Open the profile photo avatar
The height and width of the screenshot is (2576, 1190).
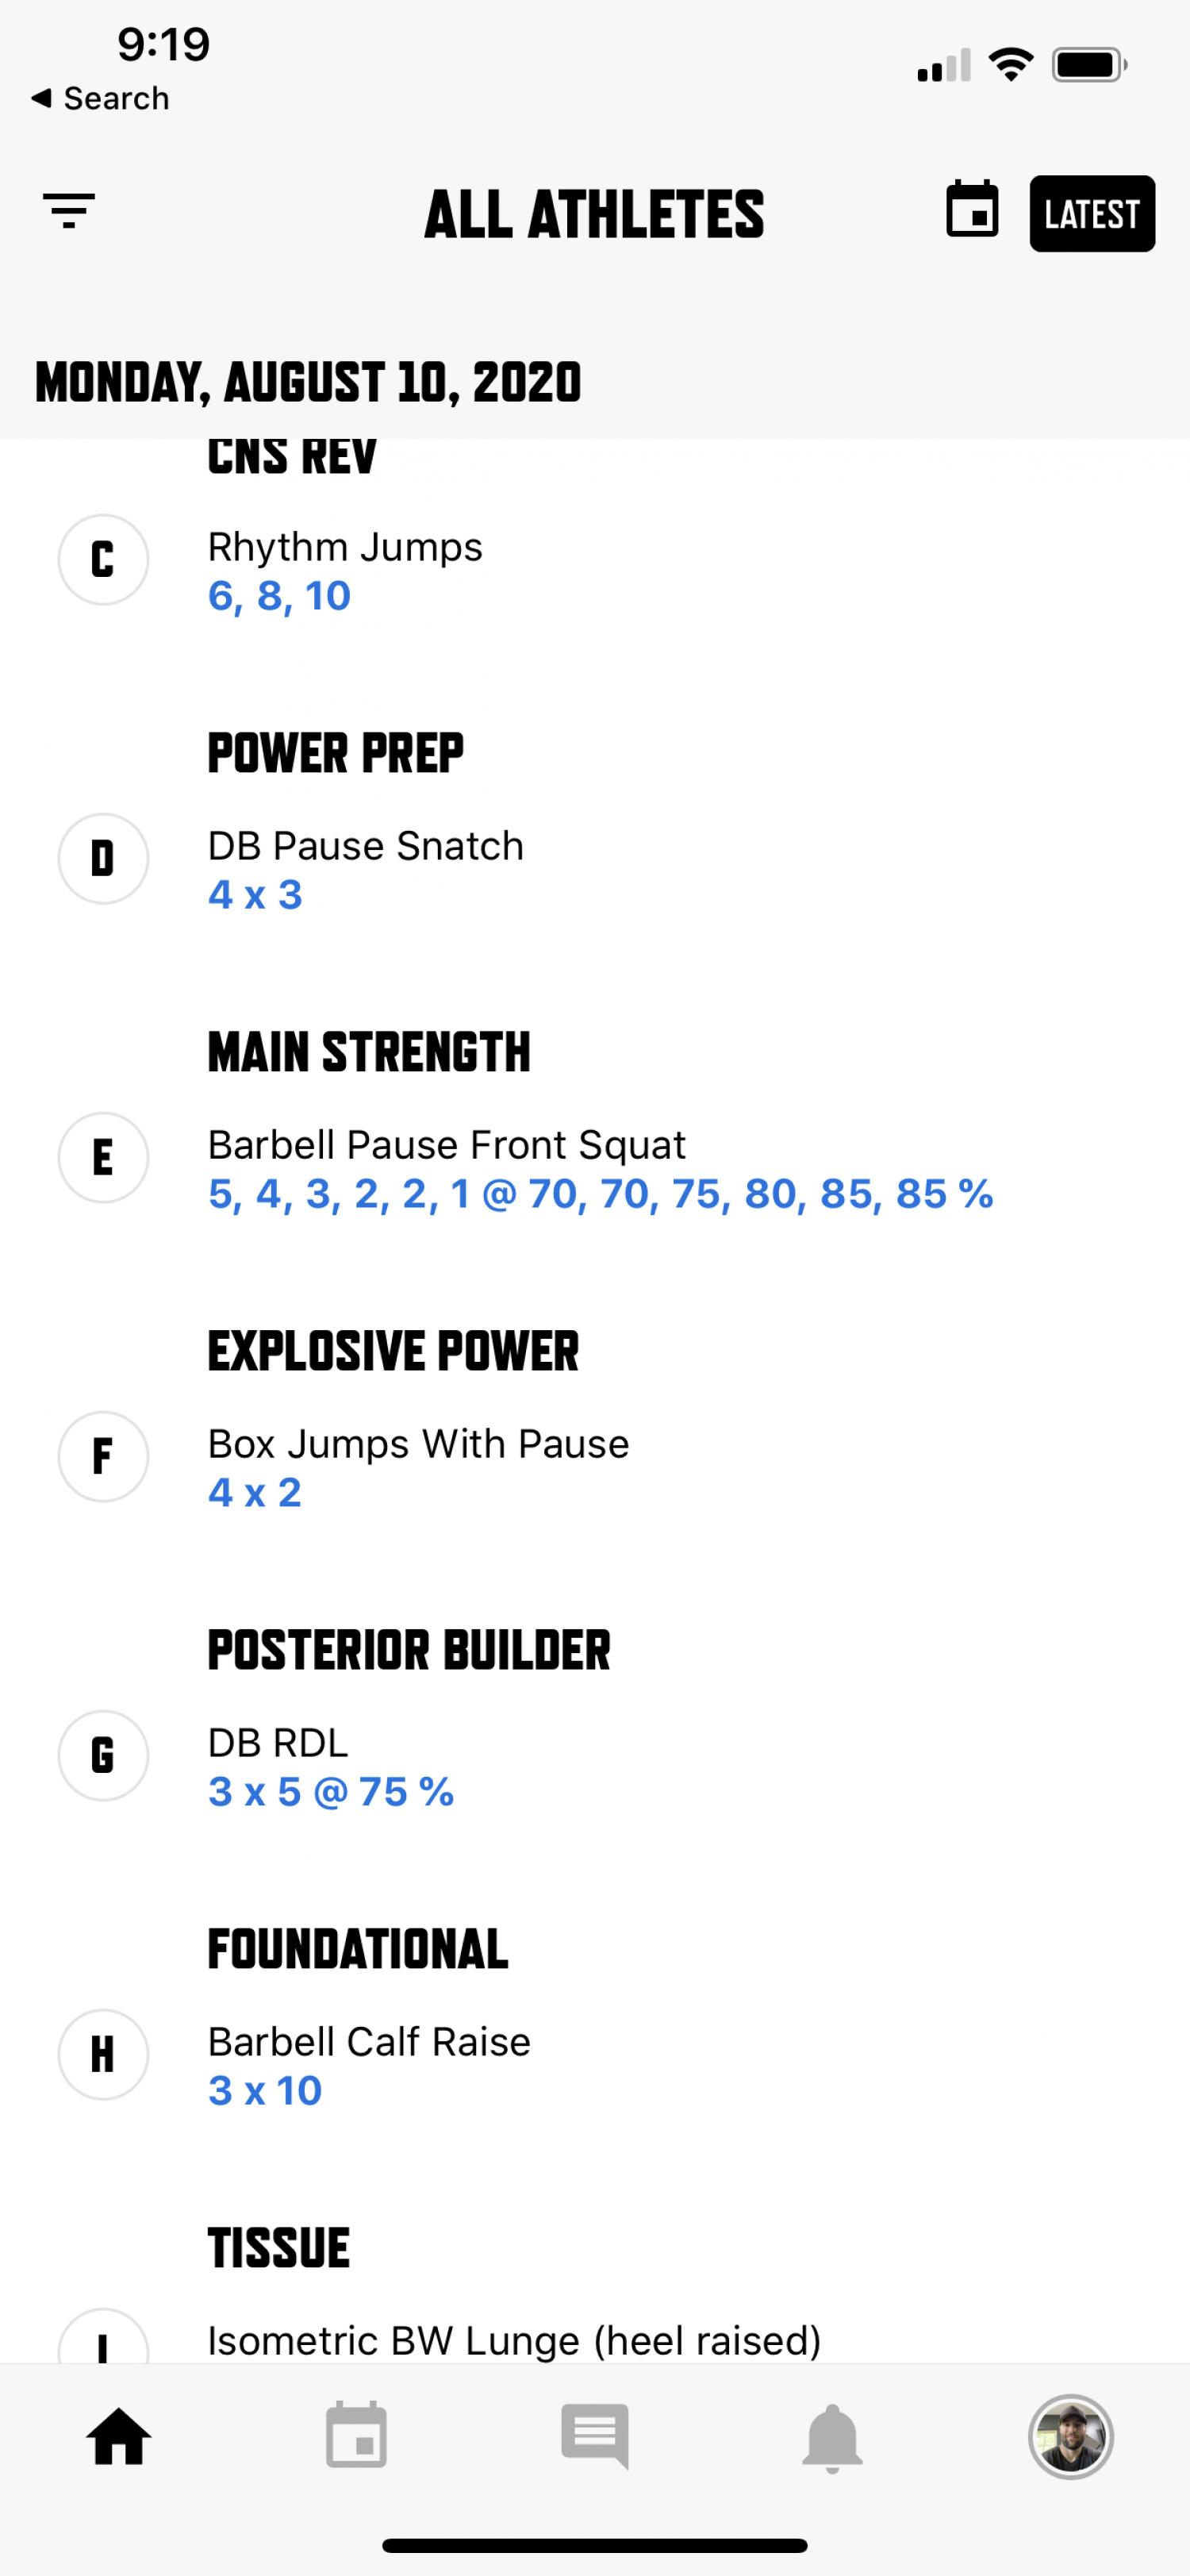pyautogui.click(x=1071, y=2437)
